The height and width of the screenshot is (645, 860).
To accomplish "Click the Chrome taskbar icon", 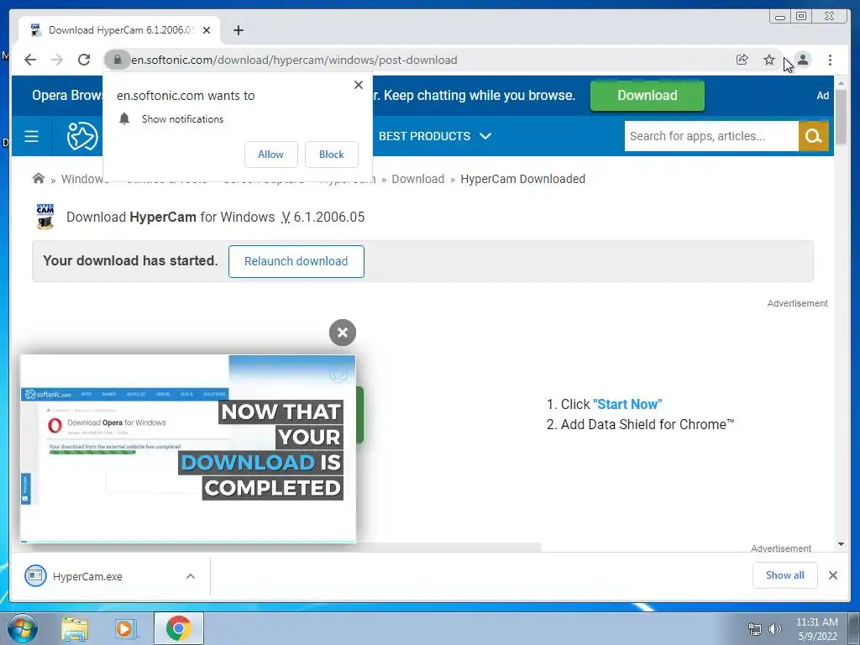I will [x=178, y=628].
